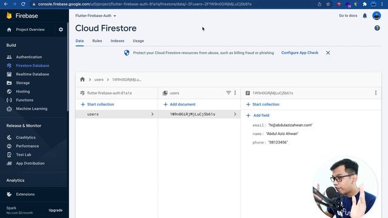The height and width of the screenshot is (218, 388).
Task: Switch to the Usage tab
Action: pos(138,41)
